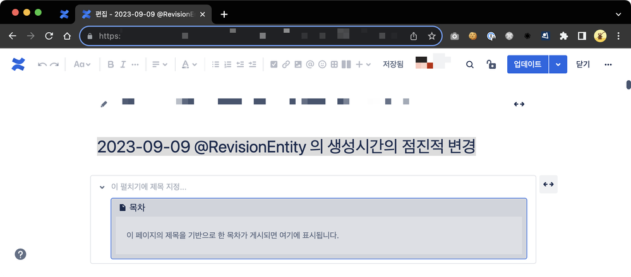Switch to the pinned Confluence tab
This screenshot has height=277, width=631.
pyautogui.click(x=64, y=15)
